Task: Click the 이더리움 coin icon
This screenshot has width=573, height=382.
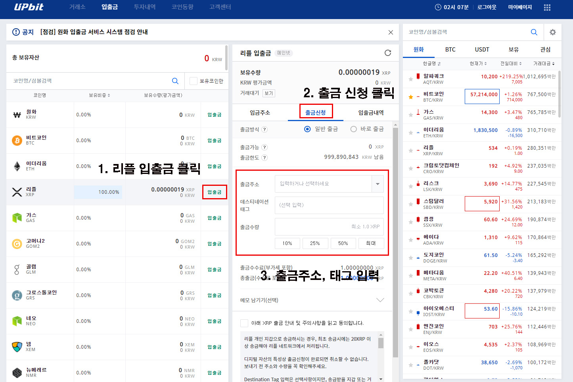Action: coord(17,166)
